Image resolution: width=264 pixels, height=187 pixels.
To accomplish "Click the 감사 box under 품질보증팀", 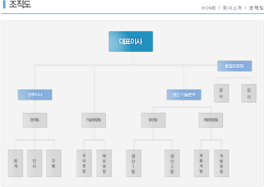I will (x=249, y=93).
